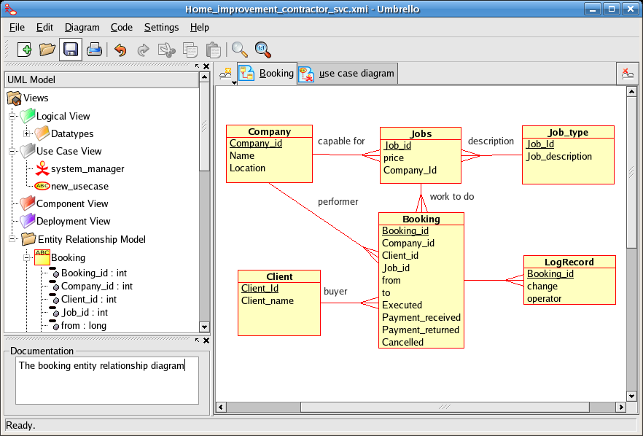Select Job_id : int attribute in tree
Image resolution: width=643 pixels, height=436 pixels.
pyautogui.click(x=85, y=313)
